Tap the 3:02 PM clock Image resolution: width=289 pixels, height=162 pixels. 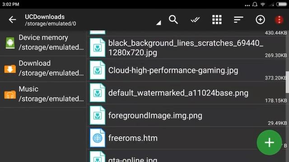[11, 4]
